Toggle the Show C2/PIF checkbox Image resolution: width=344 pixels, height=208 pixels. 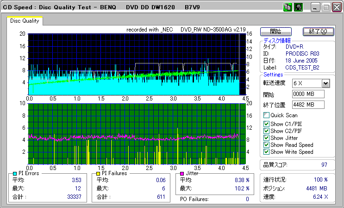coord(266,131)
